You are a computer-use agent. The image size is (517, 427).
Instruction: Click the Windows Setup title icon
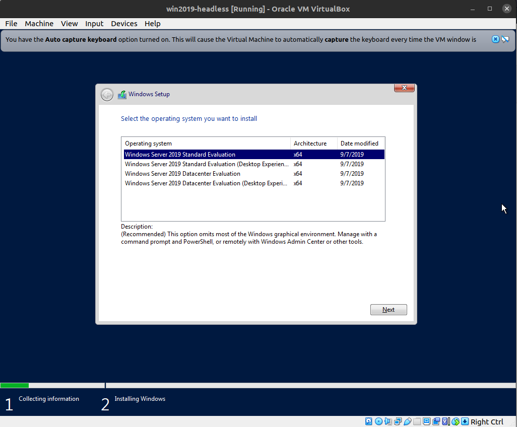(122, 95)
